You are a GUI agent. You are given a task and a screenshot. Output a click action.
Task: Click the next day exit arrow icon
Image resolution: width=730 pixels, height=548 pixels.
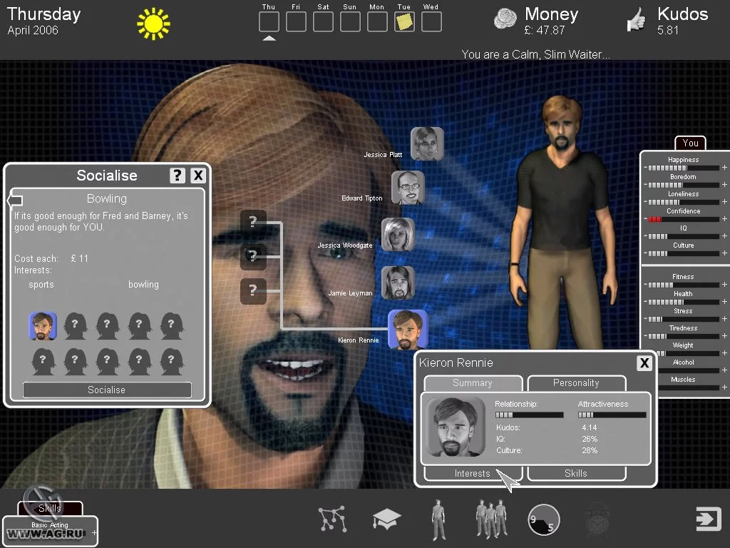coord(708,518)
